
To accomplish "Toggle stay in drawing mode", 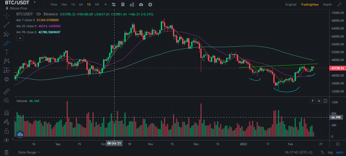I will [7, 122].
